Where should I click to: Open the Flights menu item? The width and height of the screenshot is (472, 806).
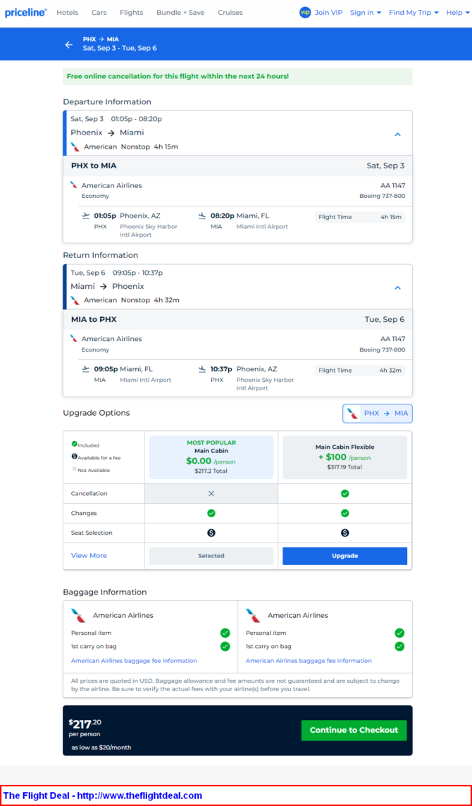(132, 13)
